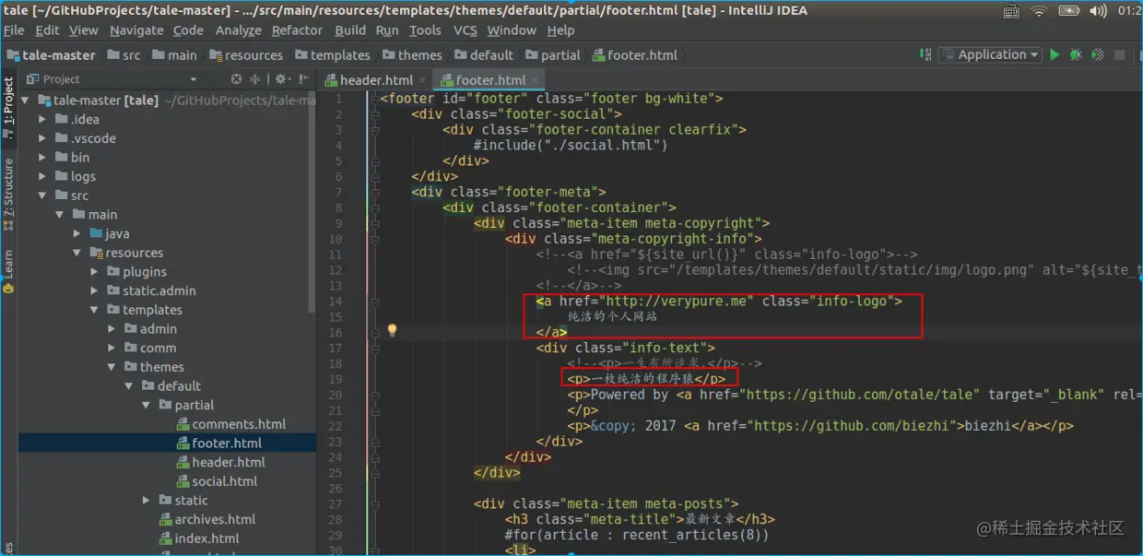This screenshot has width=1143, height=556.
Task: Click the fold marker on line 1 gutter
Action: 375,99
